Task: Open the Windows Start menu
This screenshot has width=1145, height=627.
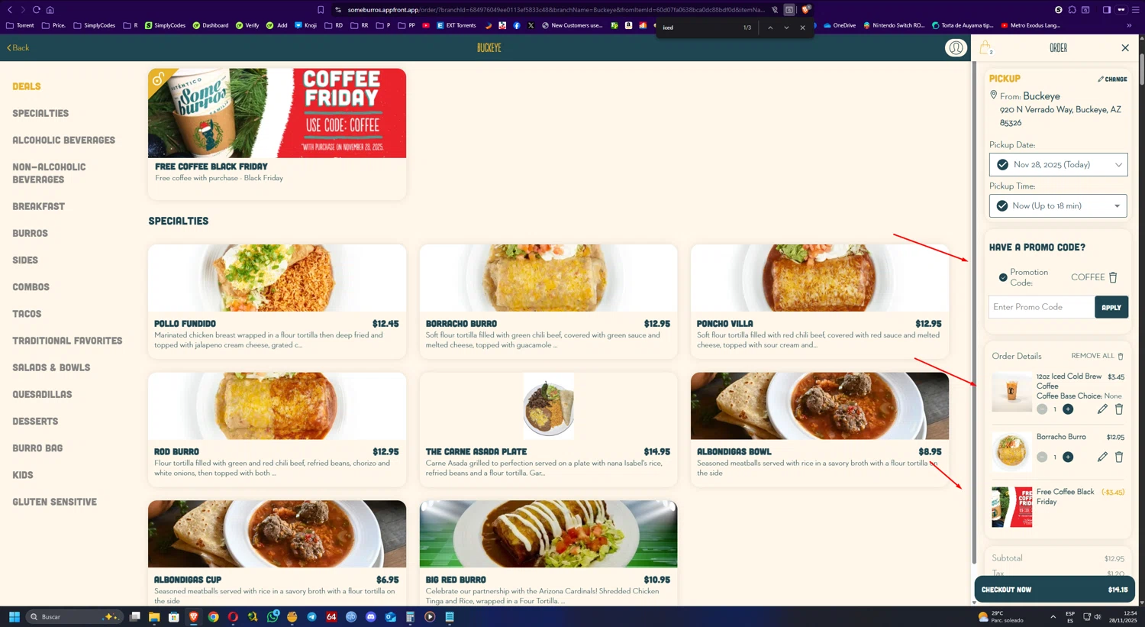Action: tap(14, 616)
